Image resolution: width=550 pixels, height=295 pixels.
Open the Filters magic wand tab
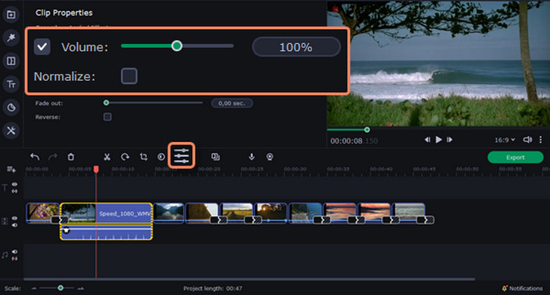point(11,38)
